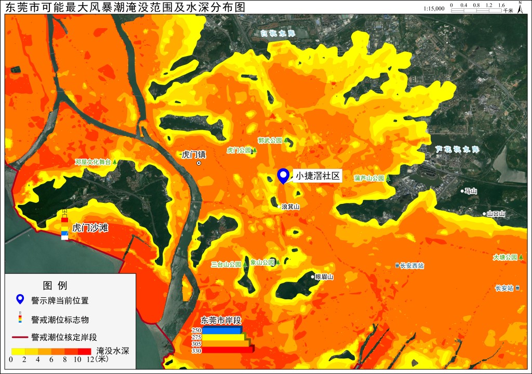Image resolution: width=532 pixels, height=374 pixels.
Task: Click the 1:15,000 scale ratio text
Action: point(434,8)
